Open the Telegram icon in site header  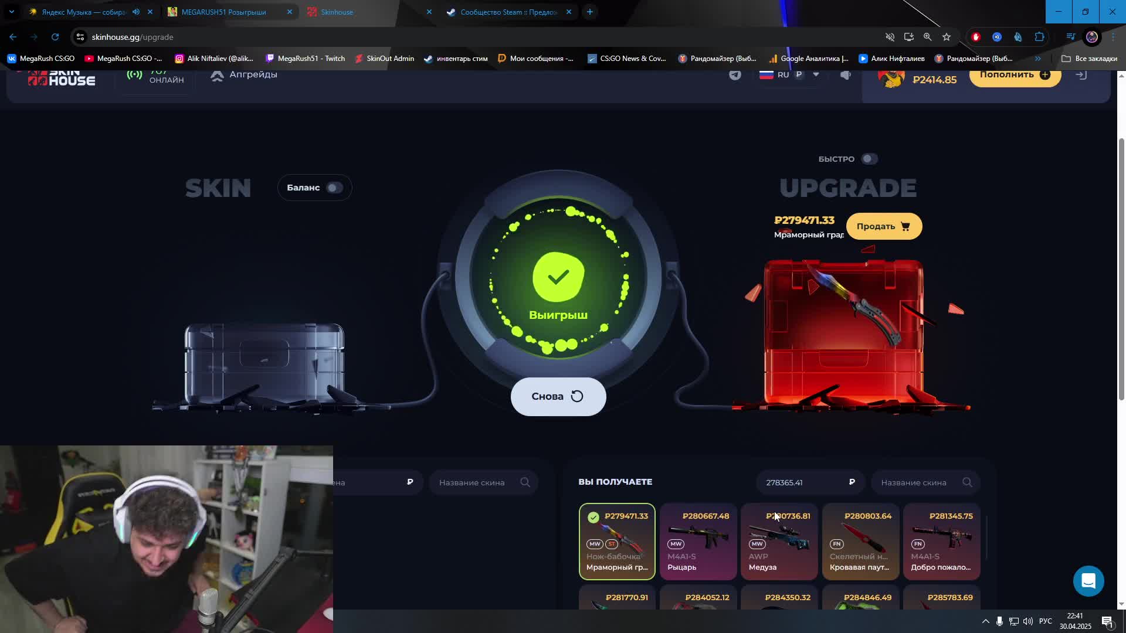click(x=735, y=75)
